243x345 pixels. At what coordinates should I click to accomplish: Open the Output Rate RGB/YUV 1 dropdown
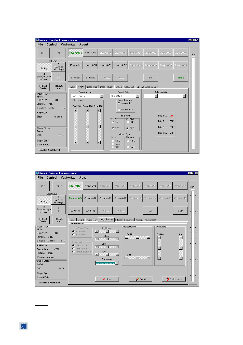click(138, 96)
